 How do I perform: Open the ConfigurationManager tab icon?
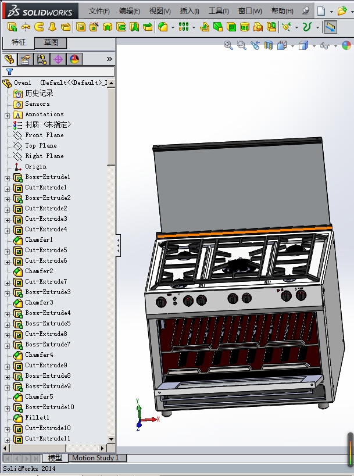pos(42,59)
